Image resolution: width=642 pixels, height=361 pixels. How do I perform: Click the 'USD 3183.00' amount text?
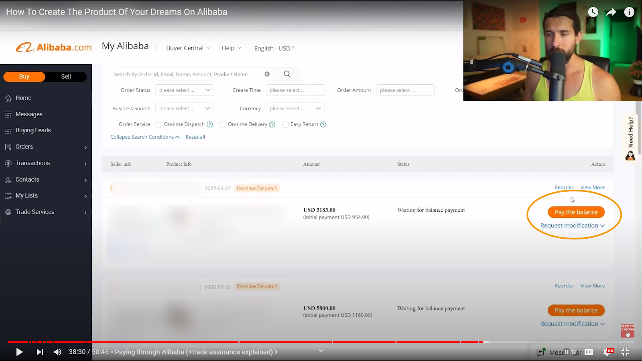pos(319,210)
